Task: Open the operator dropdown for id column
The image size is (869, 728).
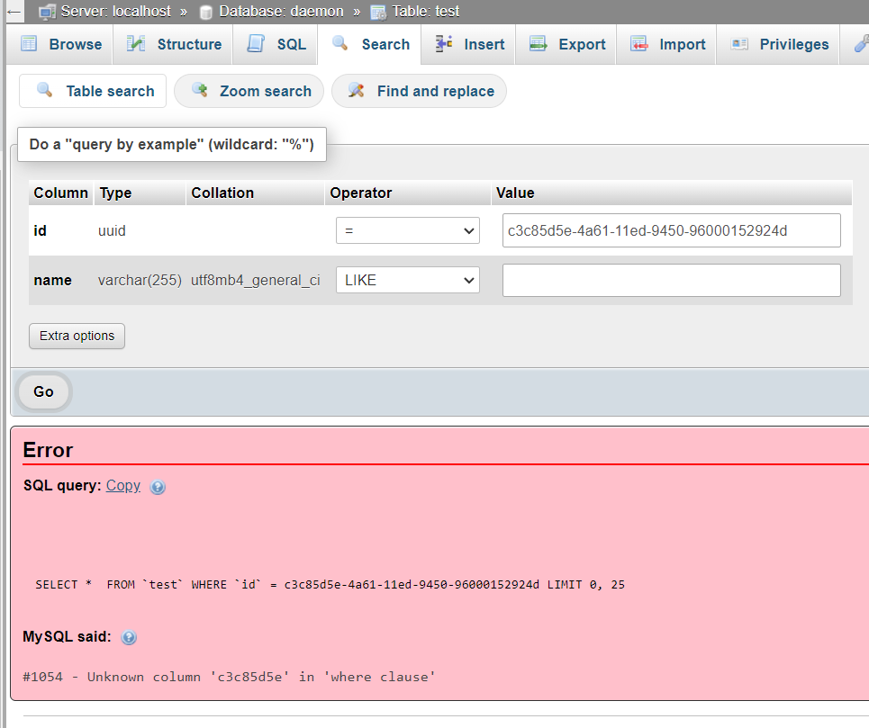Action: click(407, 230)
